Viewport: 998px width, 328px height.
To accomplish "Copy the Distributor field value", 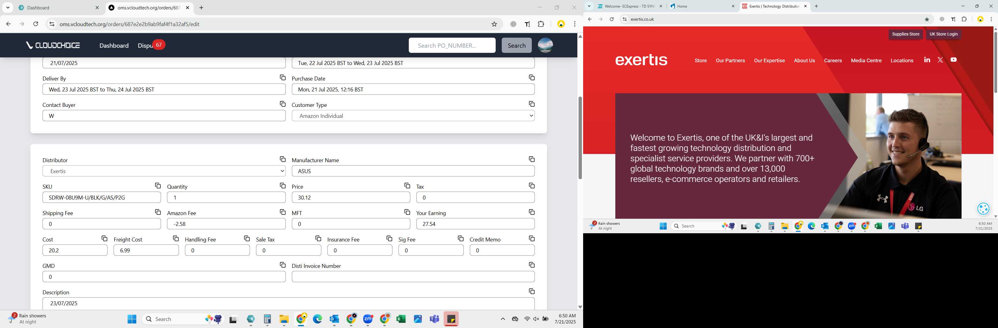I will [x=282, y=159].
